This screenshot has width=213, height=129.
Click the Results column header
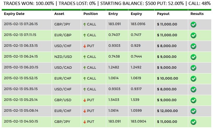pos(197,14)
